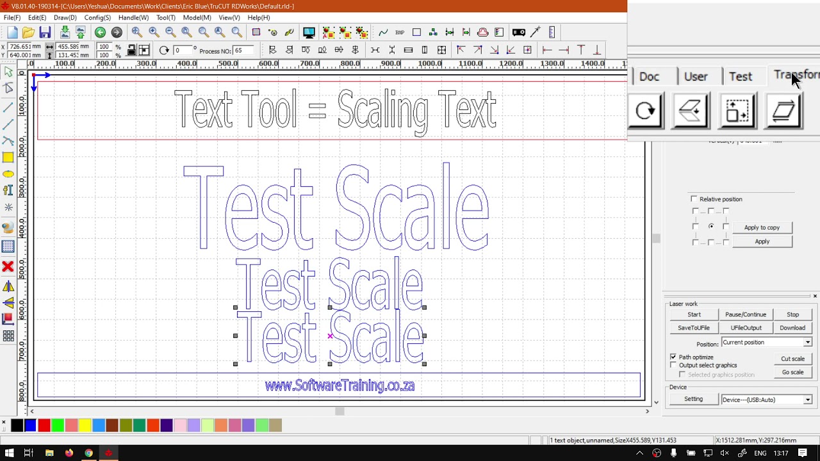This screenshot has height=461, width=820.
Task: Toggle the lock aspect ratio padlock
Action: [131, 51]
